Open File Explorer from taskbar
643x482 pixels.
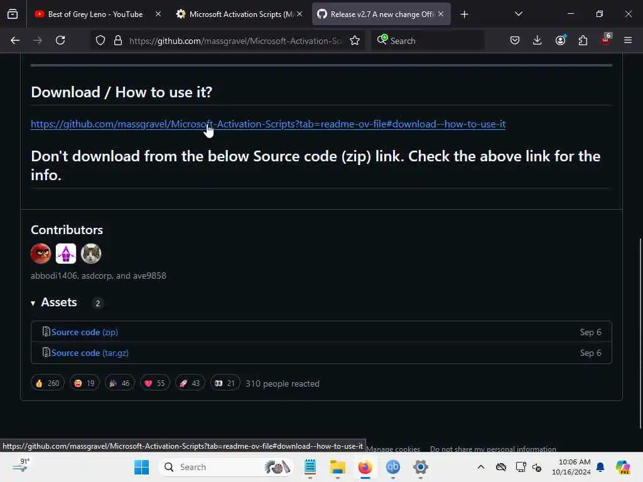click(x=337, y=467)
